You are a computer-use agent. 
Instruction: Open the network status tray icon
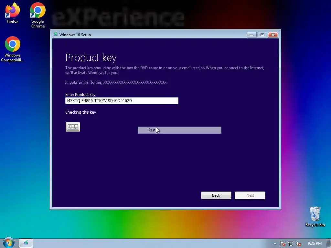(291, 243)
